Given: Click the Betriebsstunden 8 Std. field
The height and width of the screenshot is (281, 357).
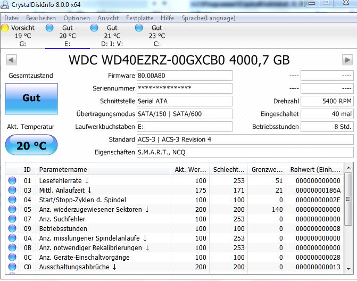Looking at the screenshot, I should 327,127.
